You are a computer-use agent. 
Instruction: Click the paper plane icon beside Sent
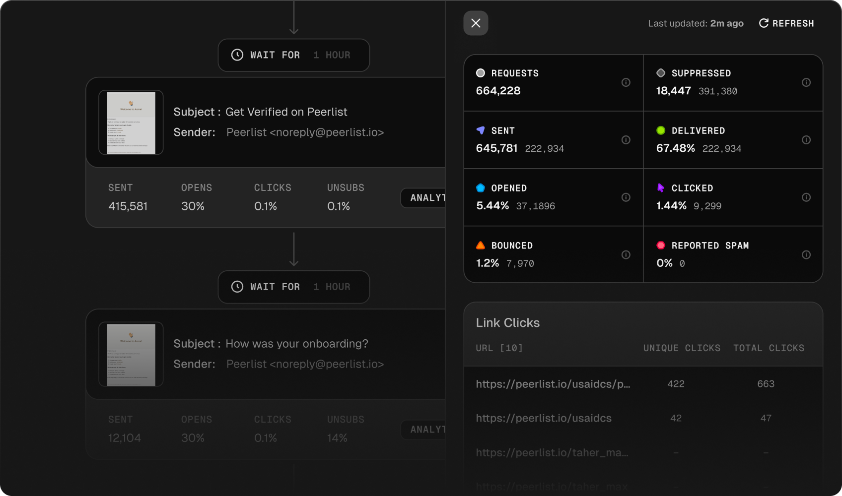(480, 130)
